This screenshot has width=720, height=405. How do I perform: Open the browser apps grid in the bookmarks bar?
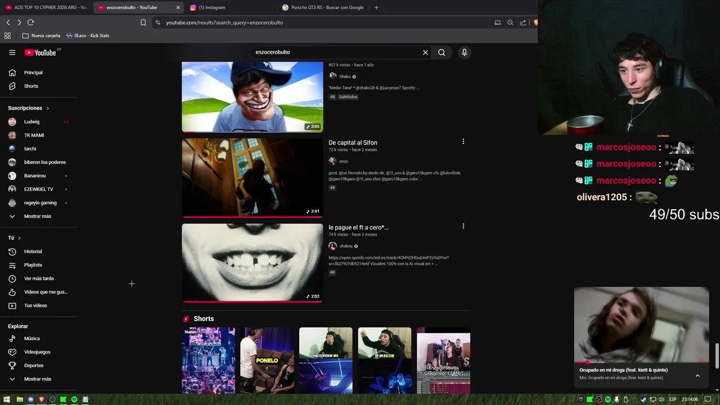pyautogui.click(x=7, y=35)
